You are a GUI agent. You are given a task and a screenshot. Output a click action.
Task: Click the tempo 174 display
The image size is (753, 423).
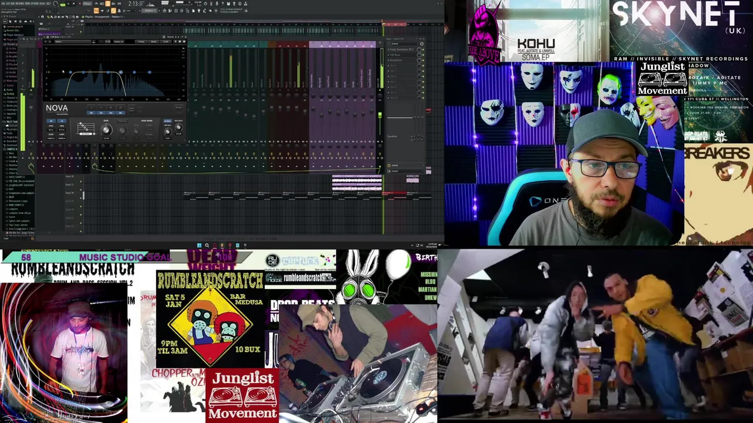(87, 4)
